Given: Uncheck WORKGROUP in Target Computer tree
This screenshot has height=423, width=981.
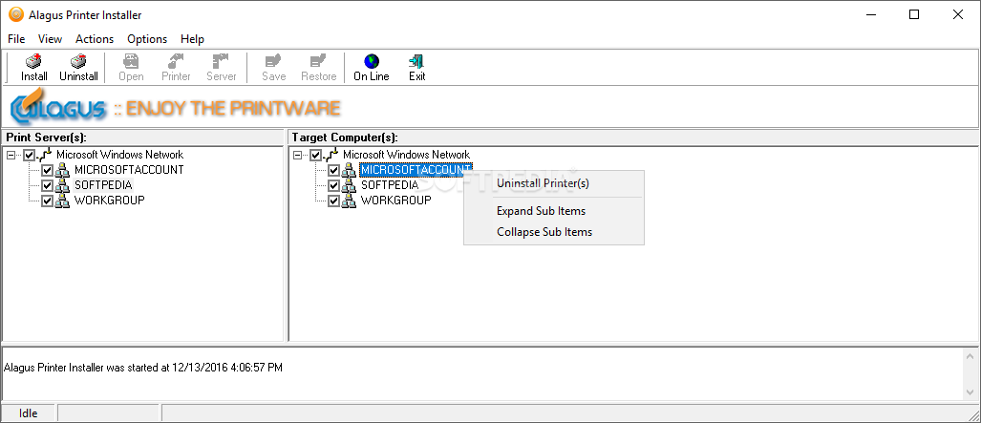Looking at the screenshot, I should (333, 201).
